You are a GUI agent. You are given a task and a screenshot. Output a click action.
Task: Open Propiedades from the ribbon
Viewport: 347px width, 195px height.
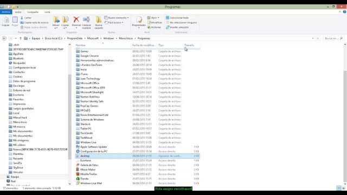coord(139,22)
